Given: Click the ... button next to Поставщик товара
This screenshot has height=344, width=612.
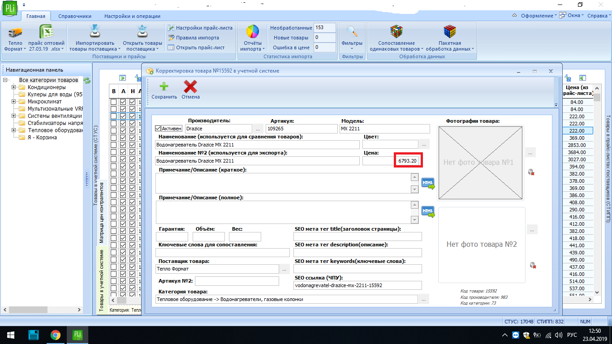Looking at the screenshot, I should pos(284,269).
